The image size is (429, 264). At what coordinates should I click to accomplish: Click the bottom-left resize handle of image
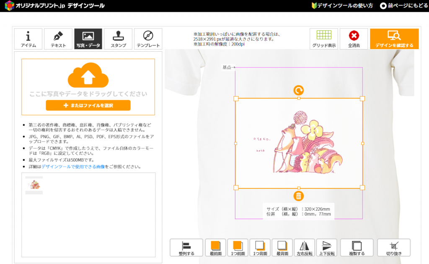(236, 188)
